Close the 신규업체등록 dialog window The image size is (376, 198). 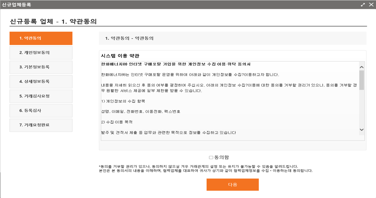pyautogui.click(x=371, y=5)
